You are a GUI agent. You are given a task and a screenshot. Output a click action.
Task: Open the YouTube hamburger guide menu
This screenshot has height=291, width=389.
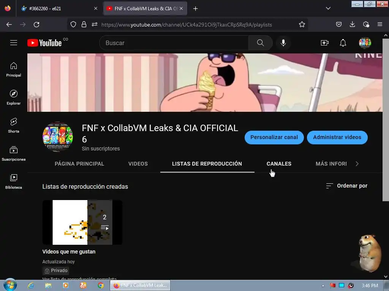pos(14,43)
